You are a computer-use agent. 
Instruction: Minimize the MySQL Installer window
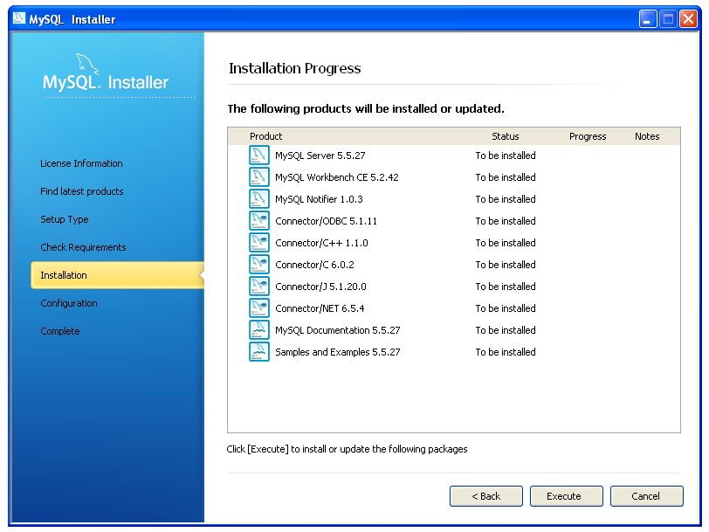(x=648, y=19)
